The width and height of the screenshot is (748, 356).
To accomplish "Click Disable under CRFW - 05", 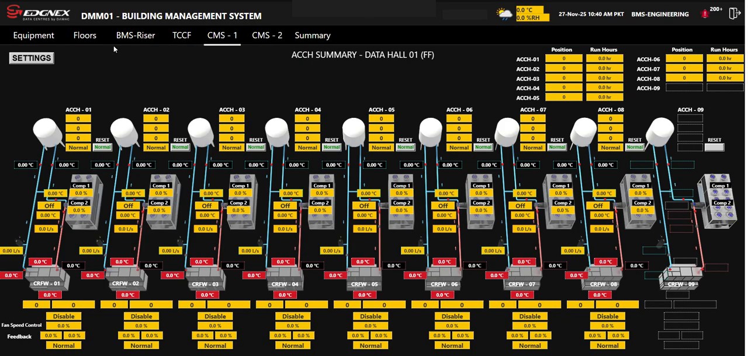I will pos(370,316).
